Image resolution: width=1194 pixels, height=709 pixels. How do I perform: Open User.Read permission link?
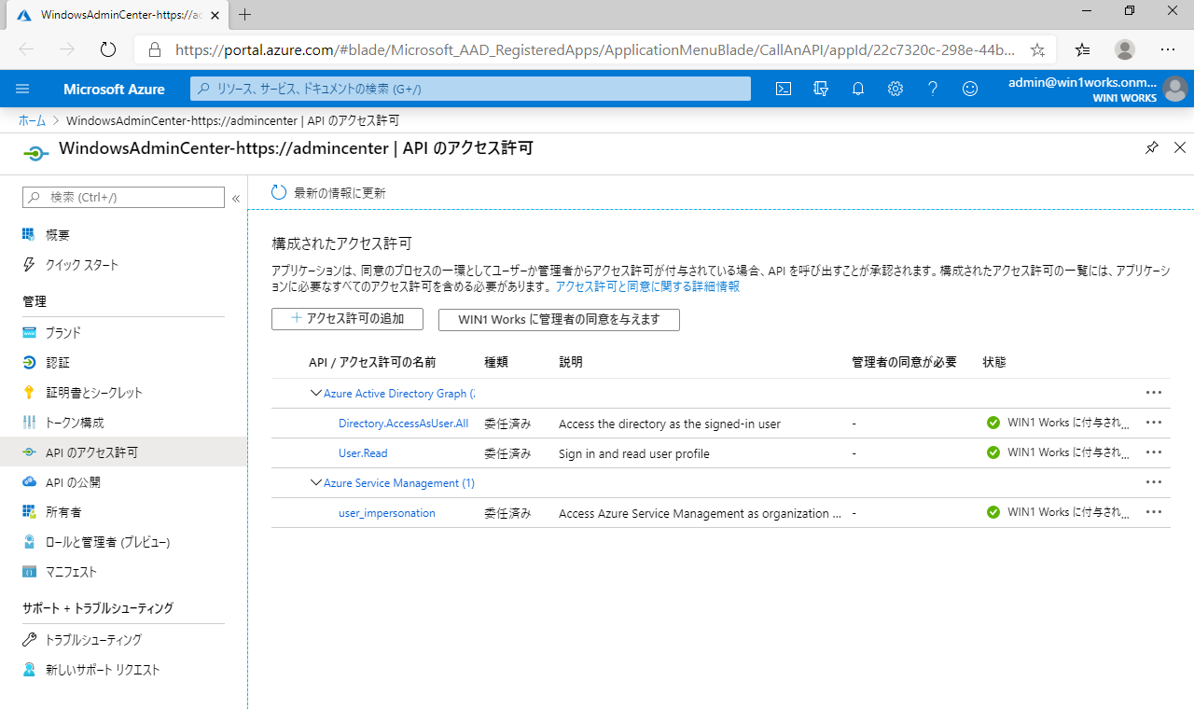pyautogui.click(x=363, y=453)
